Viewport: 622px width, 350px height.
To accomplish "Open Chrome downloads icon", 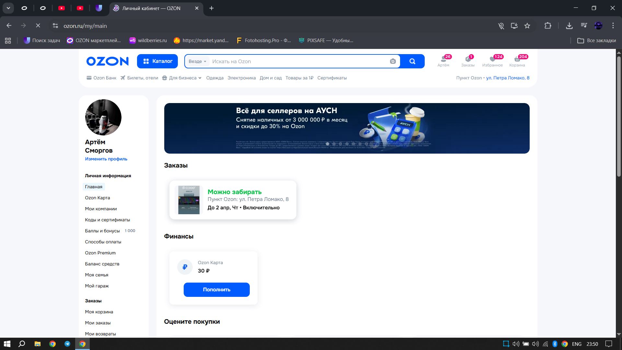I will pos(569,26).
